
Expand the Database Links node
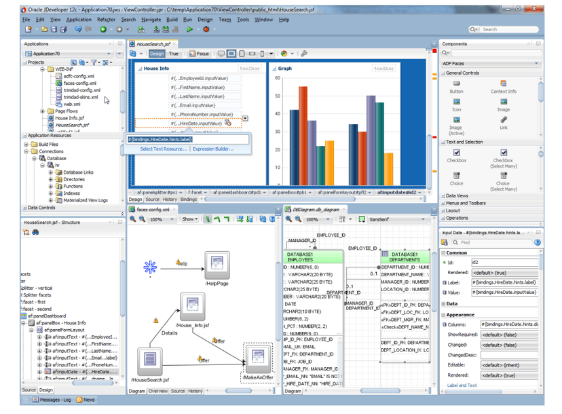[50, 172]
